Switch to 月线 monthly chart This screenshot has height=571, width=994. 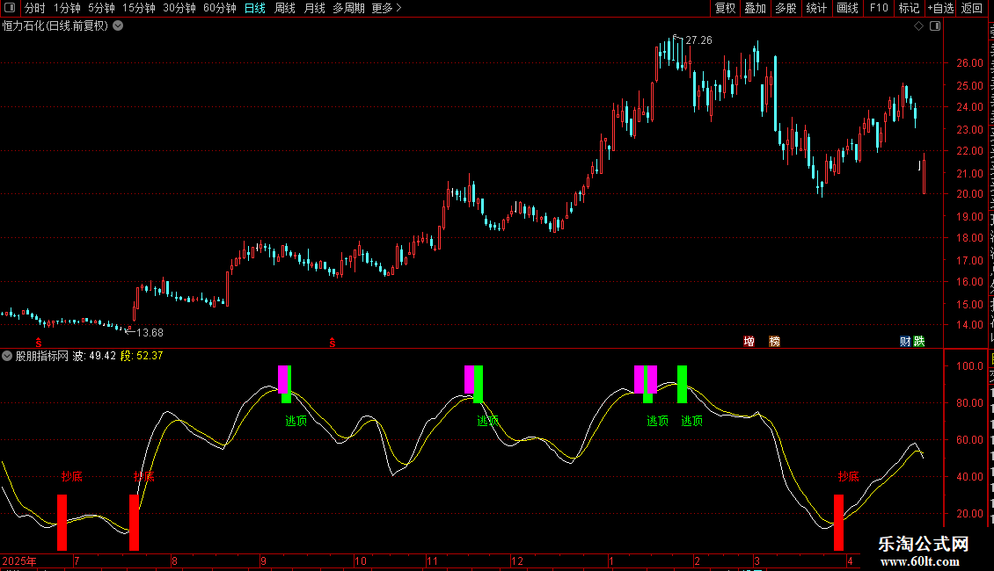(314, 8)
